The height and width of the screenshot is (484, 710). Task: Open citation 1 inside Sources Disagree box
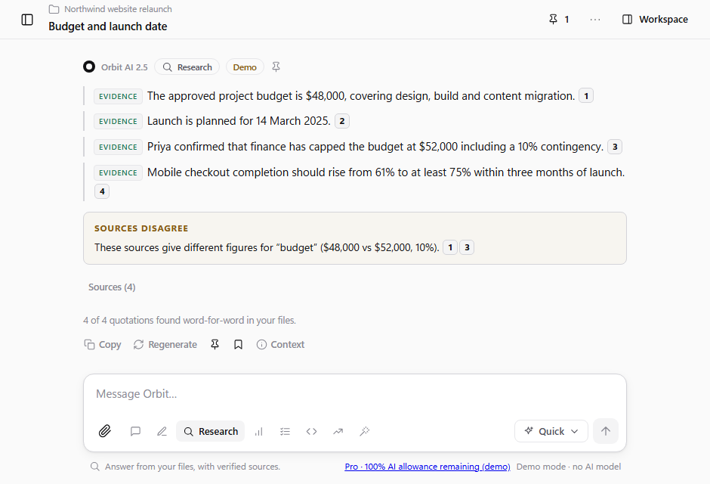[x=450, y=247]
